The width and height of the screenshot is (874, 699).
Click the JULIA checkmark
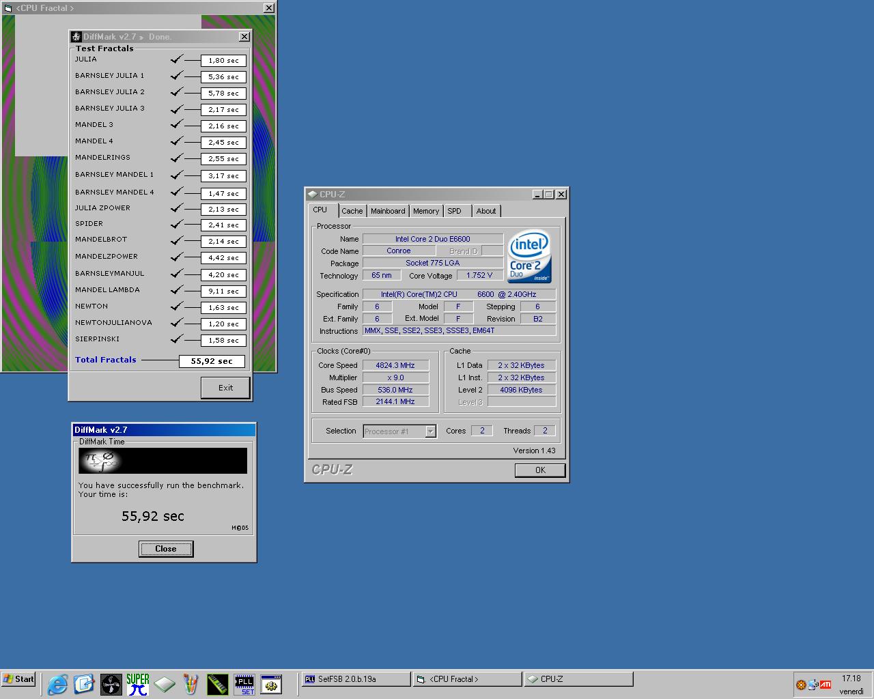[176, 59]
